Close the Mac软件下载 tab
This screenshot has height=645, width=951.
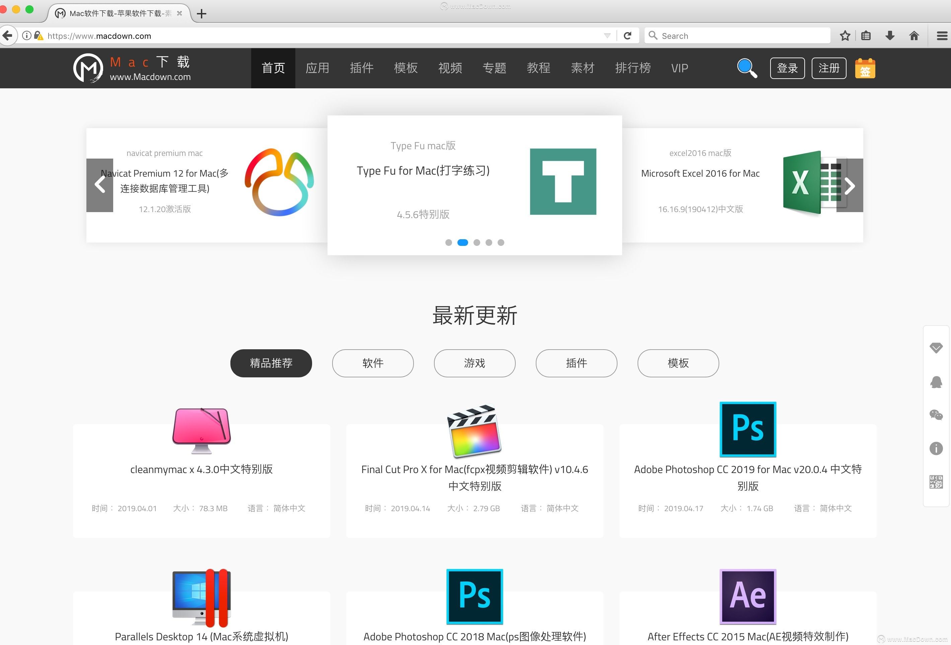(179, 13)
